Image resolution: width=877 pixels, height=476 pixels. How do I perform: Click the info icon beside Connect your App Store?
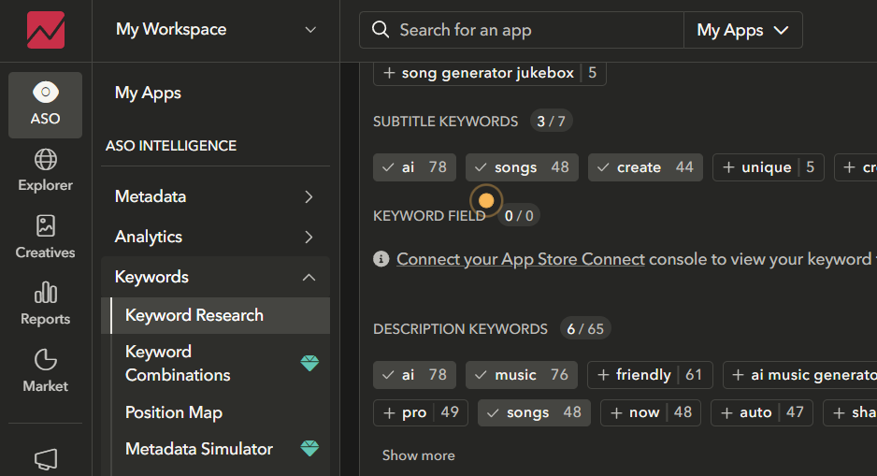click(381, 259)
